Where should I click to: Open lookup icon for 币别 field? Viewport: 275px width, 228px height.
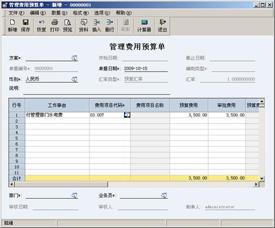pos(74,79)
